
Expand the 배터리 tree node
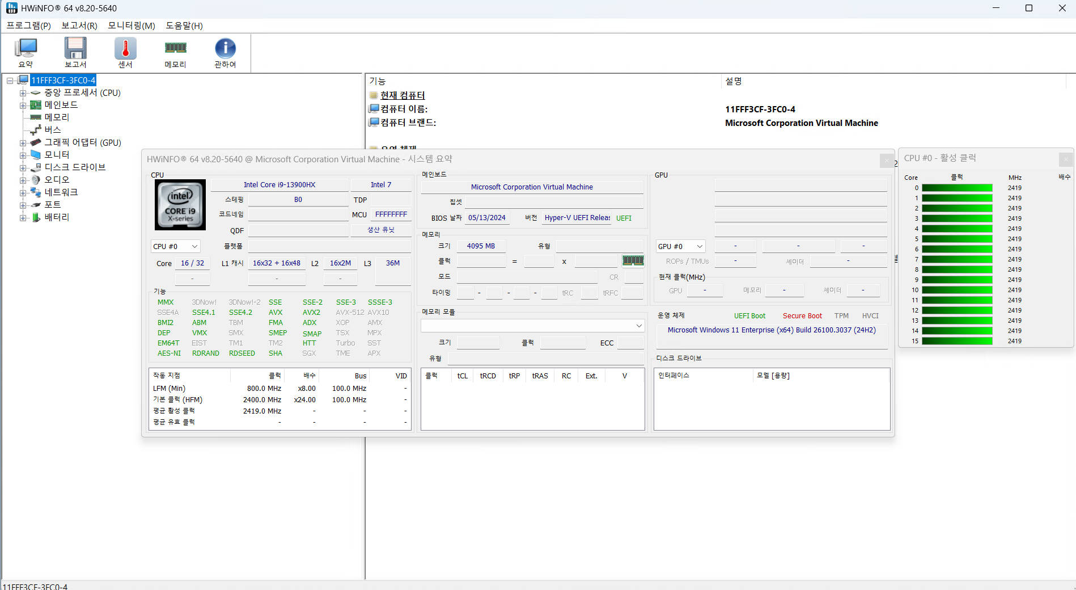pos(23,218)
